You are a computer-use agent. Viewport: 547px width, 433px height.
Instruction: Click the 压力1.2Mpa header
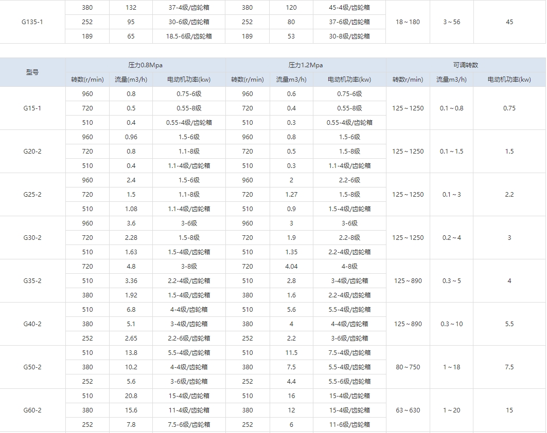306,65
